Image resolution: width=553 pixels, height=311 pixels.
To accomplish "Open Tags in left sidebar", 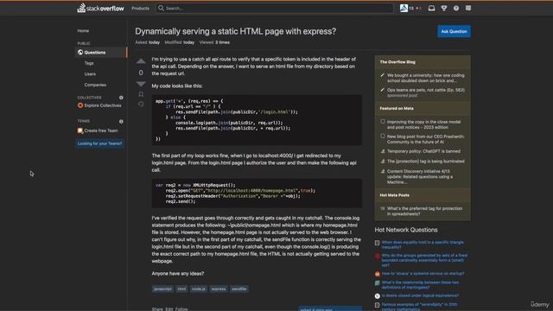I will point(89,63).
